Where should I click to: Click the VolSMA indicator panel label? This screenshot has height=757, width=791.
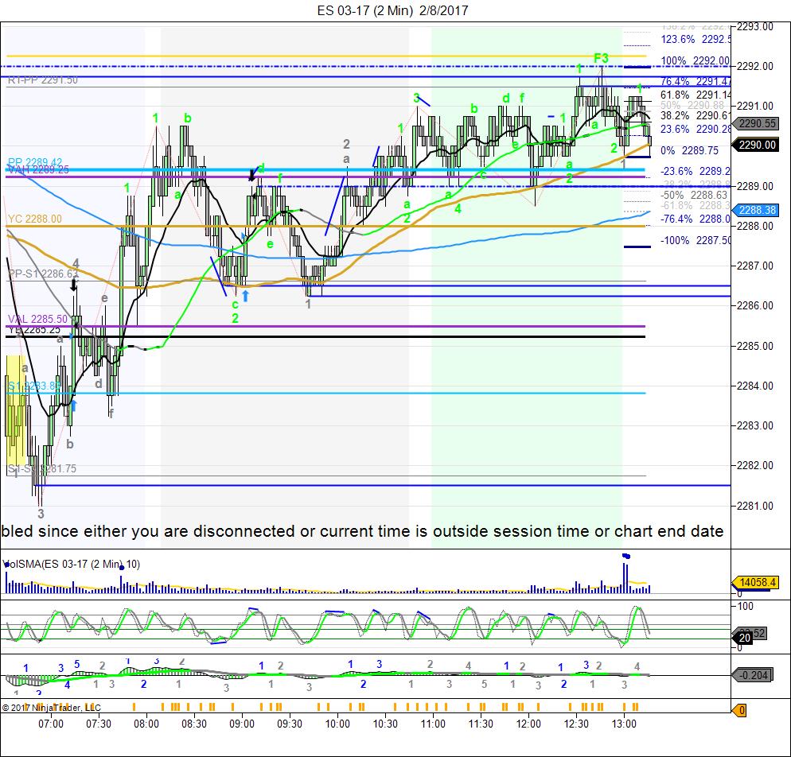pos(71,564)
